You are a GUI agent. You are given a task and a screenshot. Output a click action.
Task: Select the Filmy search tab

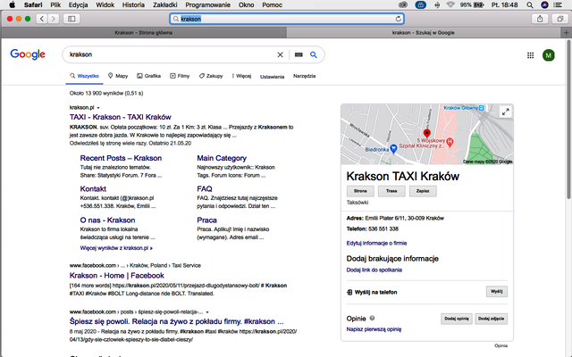(x=180, y=76)
